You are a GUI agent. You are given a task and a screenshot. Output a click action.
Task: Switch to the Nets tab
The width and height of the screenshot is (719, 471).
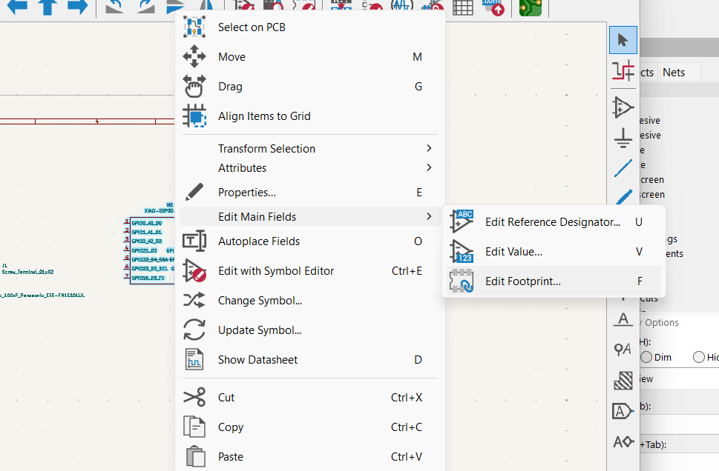click(x=674, y=72)
